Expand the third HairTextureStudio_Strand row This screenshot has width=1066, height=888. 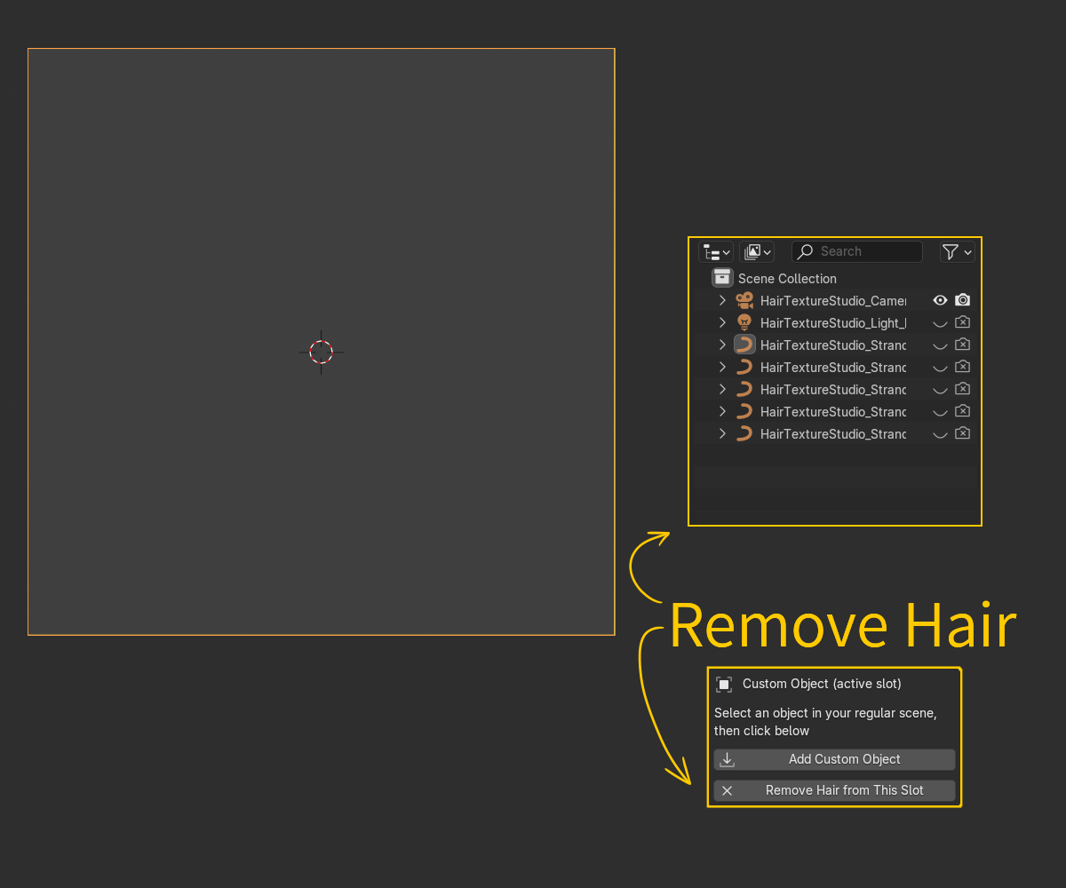(722, 390)
